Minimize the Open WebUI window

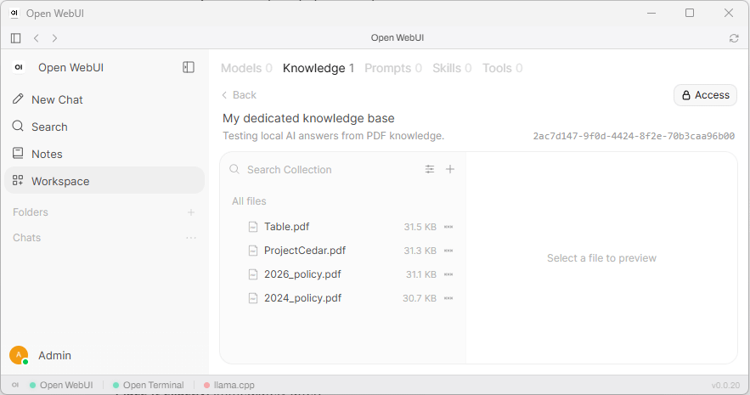coord(651,13)
